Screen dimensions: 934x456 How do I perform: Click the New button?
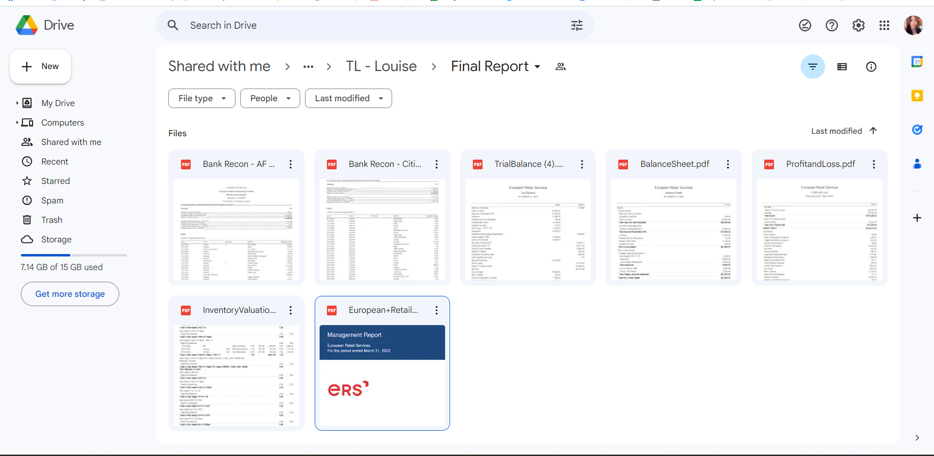coord(40,67)
